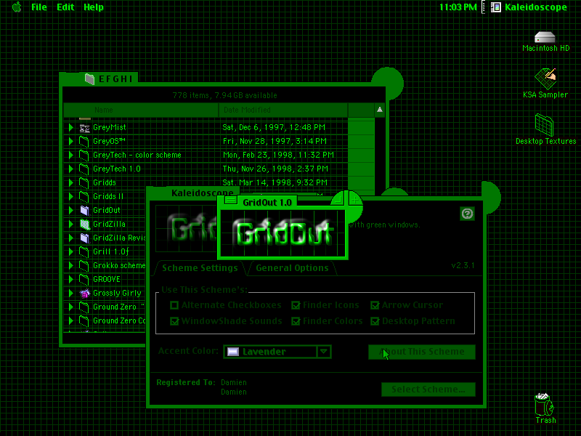This screenshot has height=436, width=581.
Task: Select the GreyMist file icon
Action: [x=84, y=128]
